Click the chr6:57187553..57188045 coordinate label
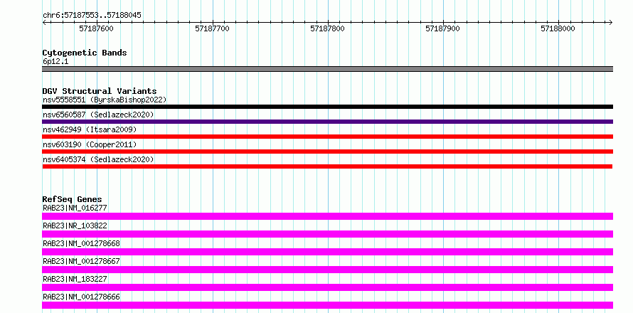Screen dimensions: 633x313 92,16
